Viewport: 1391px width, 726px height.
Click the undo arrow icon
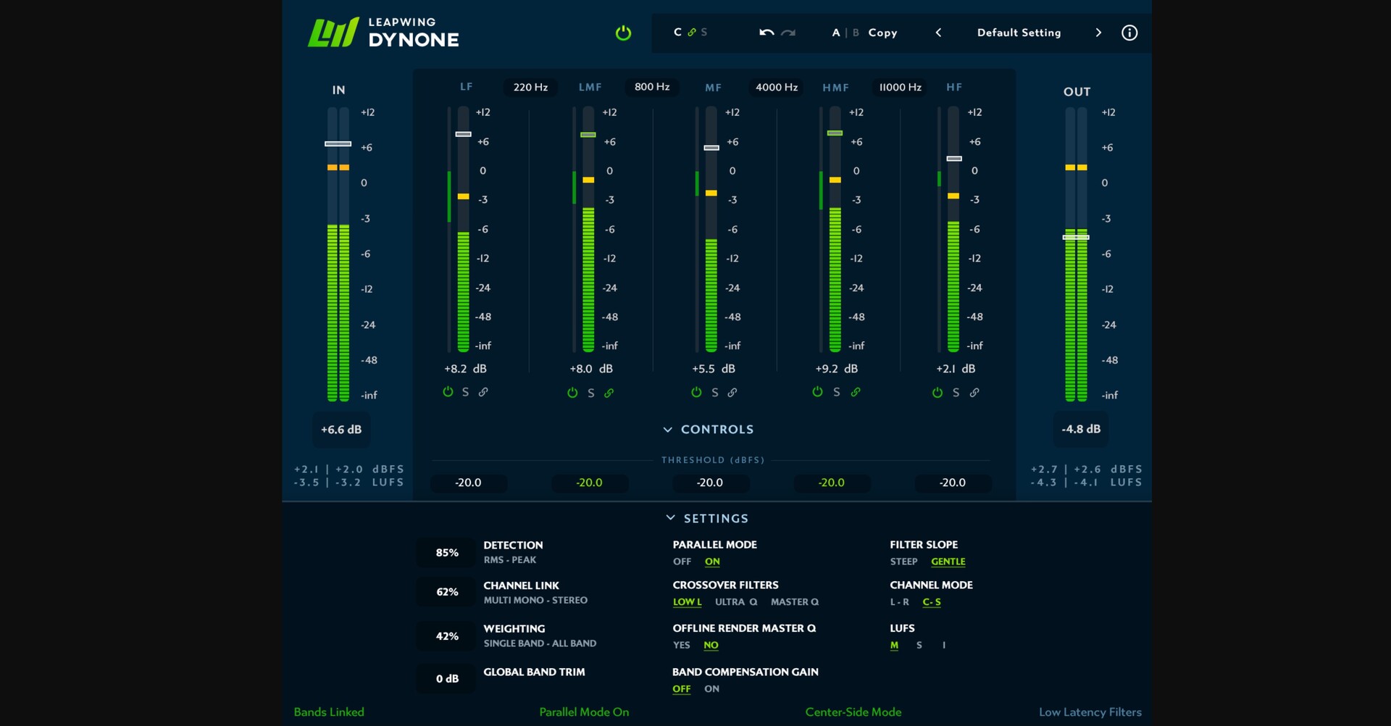click(x=766, y=33)
